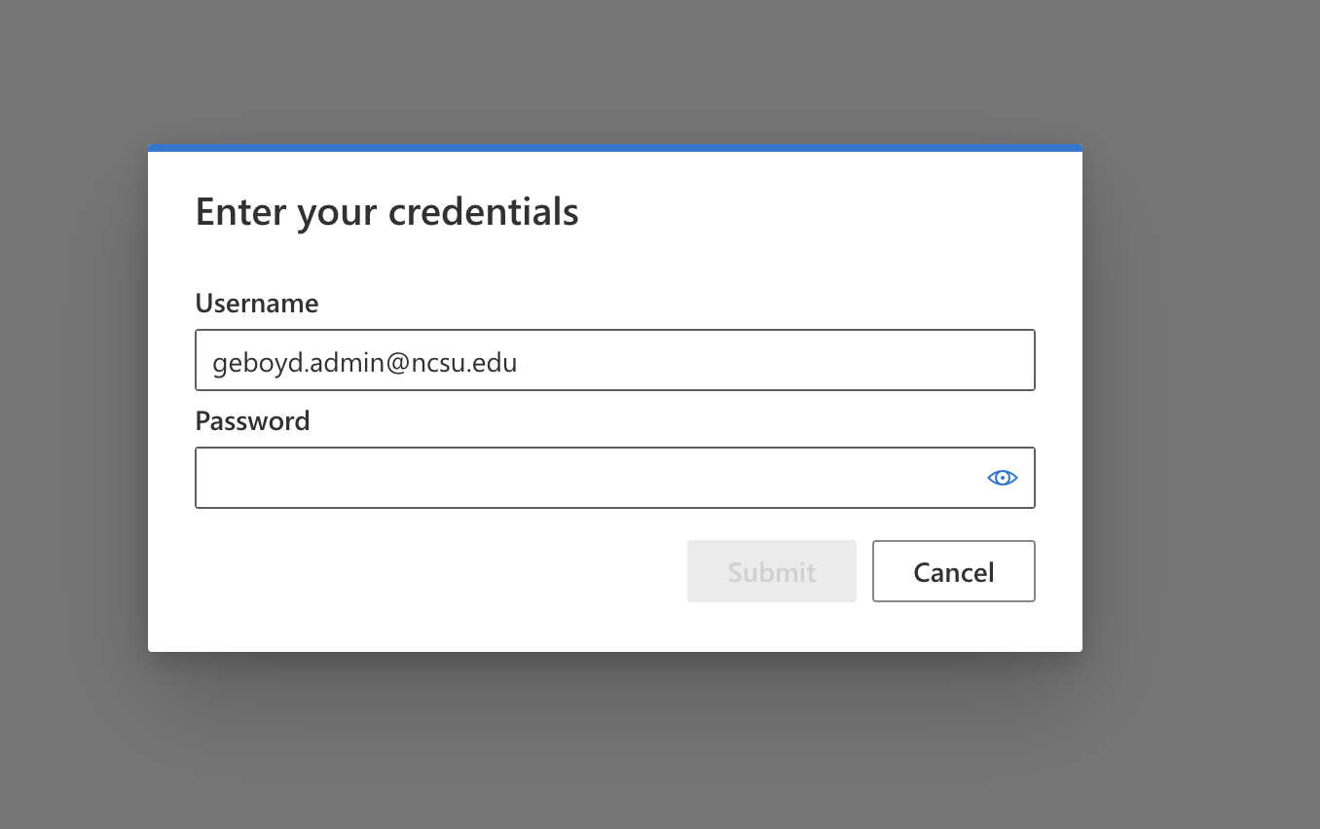Click the left edge of the Password box
Image resolution: width=1320 pixels, height=829 pixels.
(206, 478)
